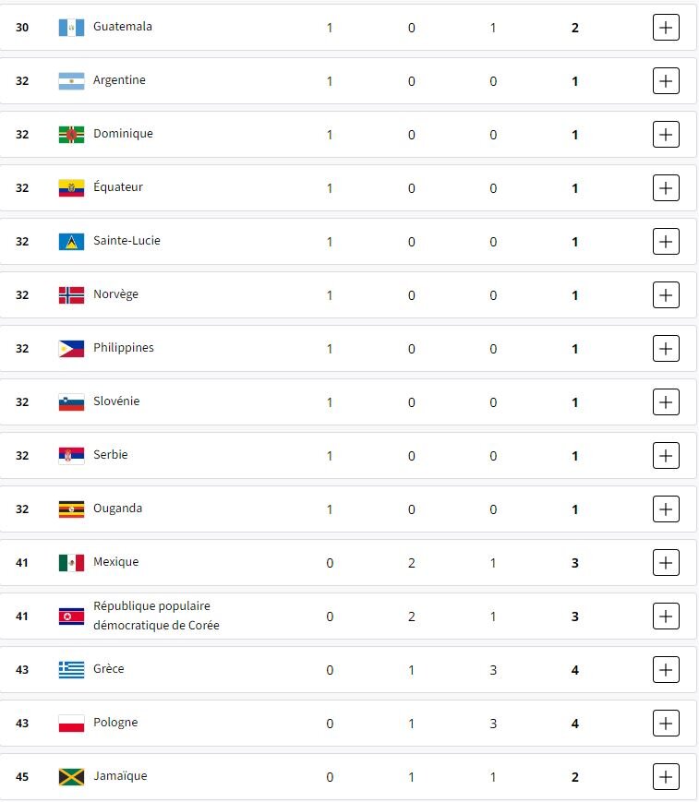Click the Ouganda country name
This screenshot has width=699, height=802.
[117, 509]
